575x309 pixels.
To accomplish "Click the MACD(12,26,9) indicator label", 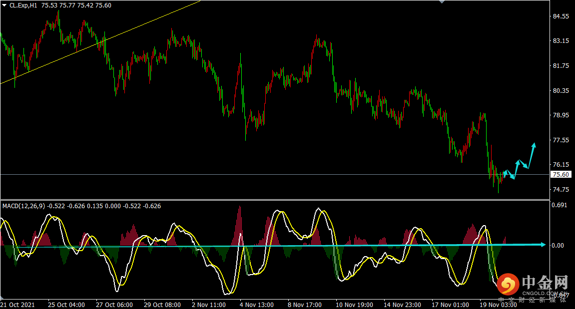I will (x=23, y=206).
